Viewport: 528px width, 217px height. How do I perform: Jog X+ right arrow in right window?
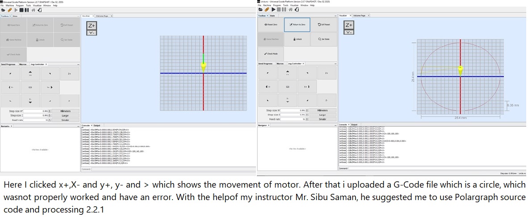point(307,86)
